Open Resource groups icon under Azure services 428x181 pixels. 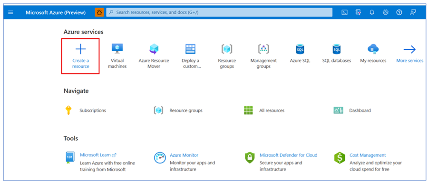[x=227, y=49]
